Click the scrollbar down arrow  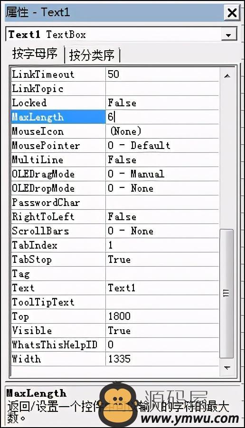pyautogui.click(x=226, y=368)
